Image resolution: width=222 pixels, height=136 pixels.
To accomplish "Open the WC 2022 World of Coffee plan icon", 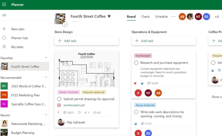I will coord(4,86).
